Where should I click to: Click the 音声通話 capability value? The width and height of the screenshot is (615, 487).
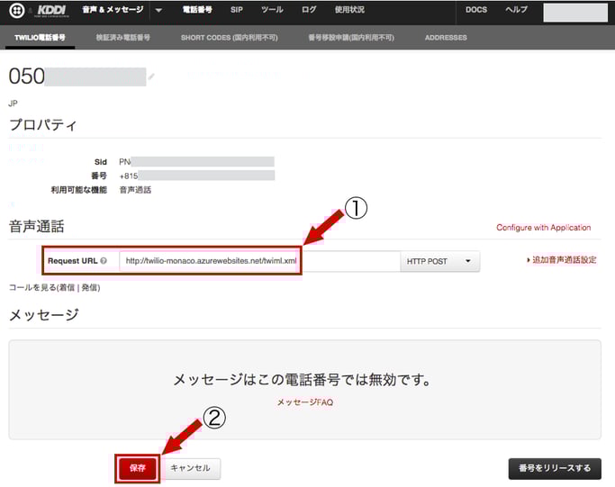coord(135,190)
